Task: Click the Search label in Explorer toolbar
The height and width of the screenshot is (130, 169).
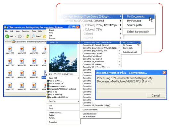Action: pyautogui.click(x=38, y=36)
